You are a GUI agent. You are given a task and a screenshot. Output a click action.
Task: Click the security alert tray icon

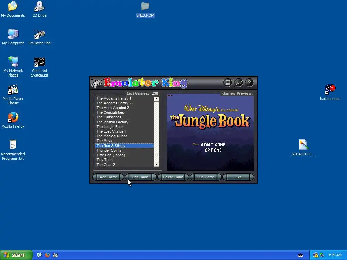point(315,255)
